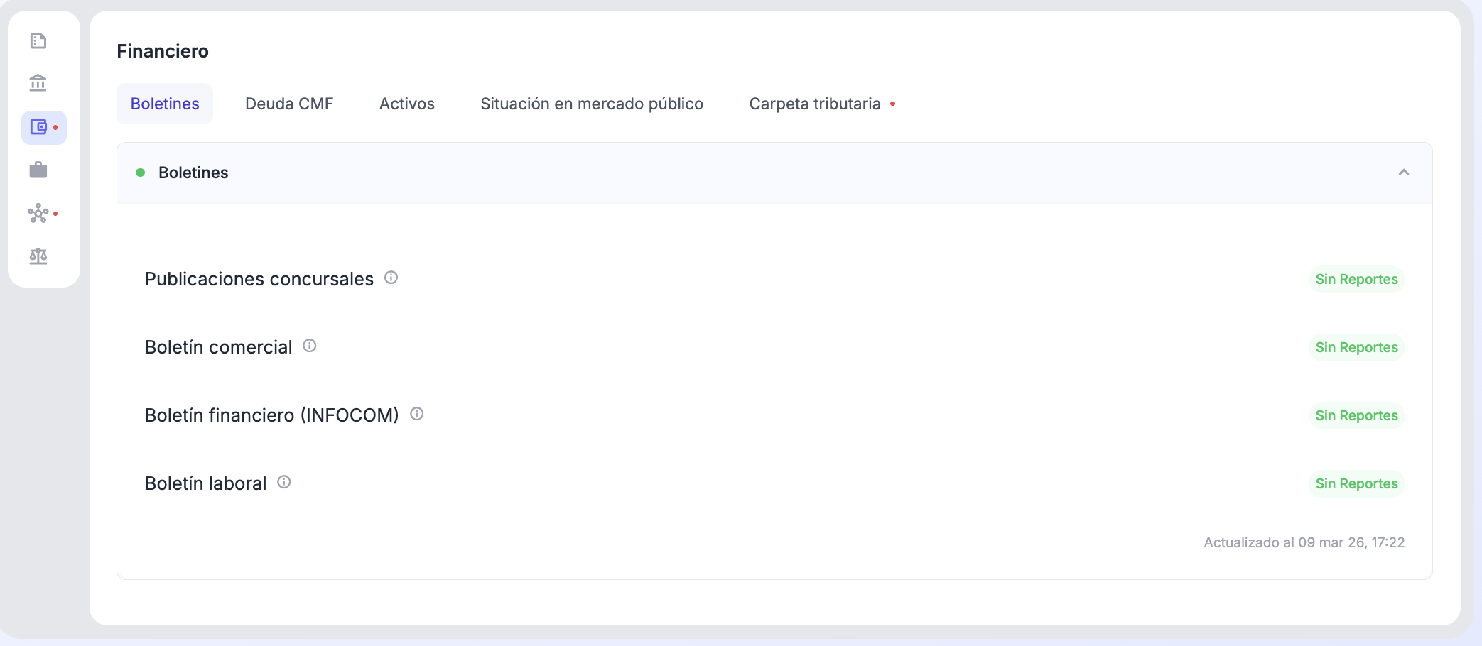The width and height of the screenshot is (1482, 646).
Task: Show info for Boletín financiero (INFOCOM)
Action: point(417,414)
